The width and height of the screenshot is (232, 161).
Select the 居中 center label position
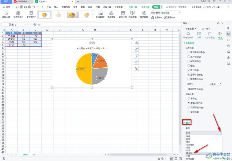pyautogui.click(x=188, y=99)
